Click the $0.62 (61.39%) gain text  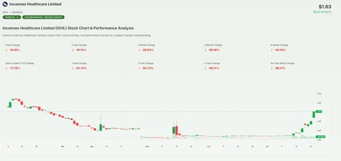pyautogui.click(x=322, y=12)
